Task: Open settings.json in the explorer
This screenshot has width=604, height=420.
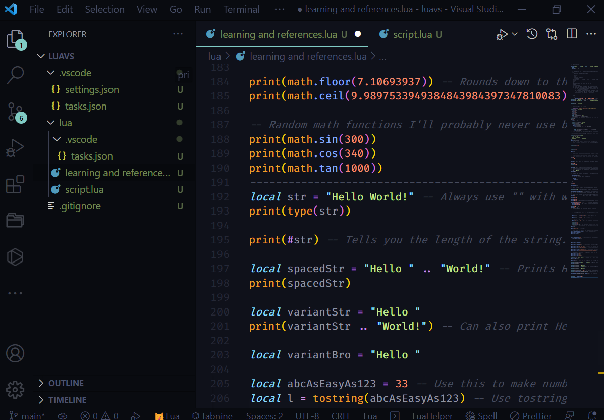Action: (115, 89)
